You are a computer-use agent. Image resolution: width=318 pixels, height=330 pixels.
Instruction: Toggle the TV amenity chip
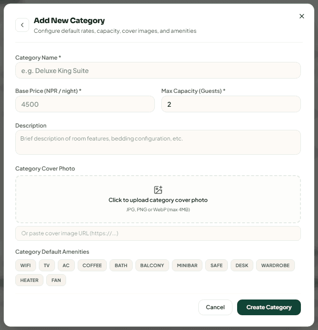(47, 265)
